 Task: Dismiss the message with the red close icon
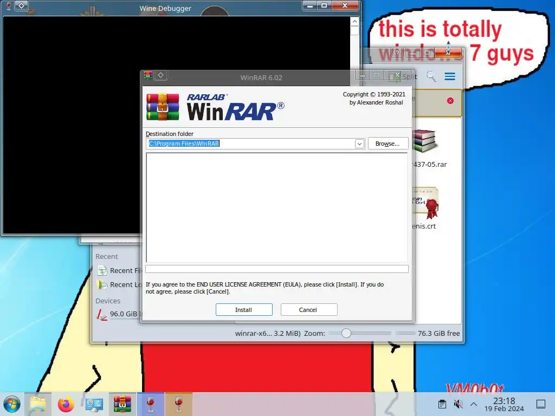[x=450, y=101]
